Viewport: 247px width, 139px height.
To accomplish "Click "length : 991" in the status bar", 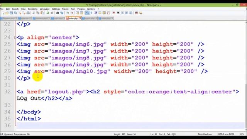I will 119,134.
